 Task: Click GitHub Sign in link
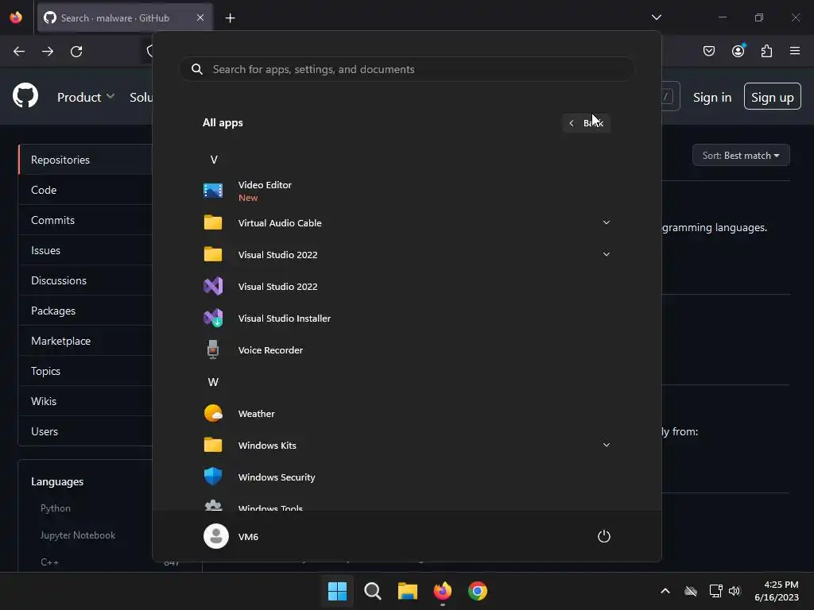[712, 98]
